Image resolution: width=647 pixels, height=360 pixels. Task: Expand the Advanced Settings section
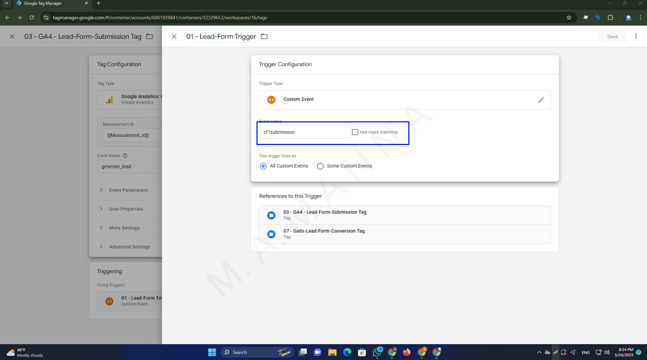click(129, 247)
